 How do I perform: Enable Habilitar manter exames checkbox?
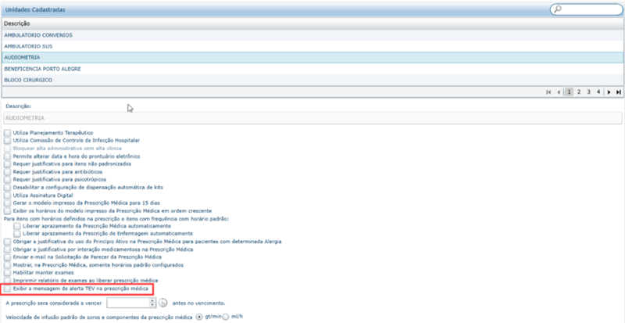point(8,273)
